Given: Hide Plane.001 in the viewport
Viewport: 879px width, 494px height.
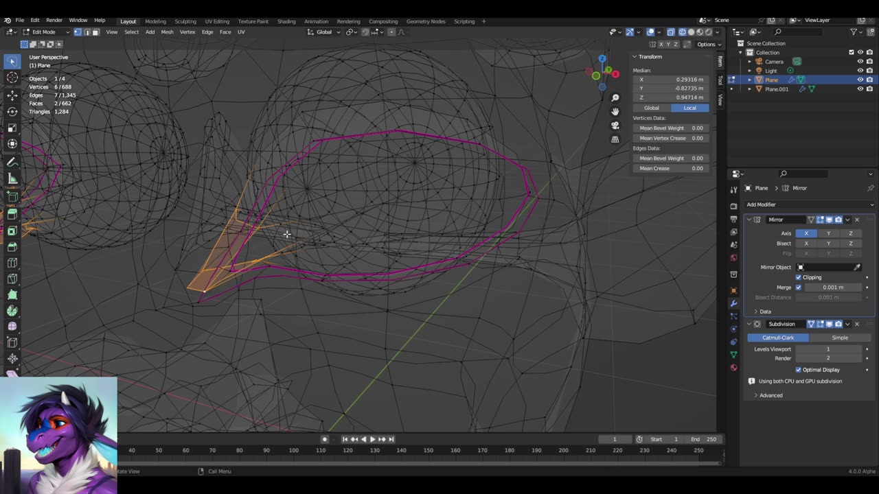Looking at the screenshot, I should [x=860, y=89].
